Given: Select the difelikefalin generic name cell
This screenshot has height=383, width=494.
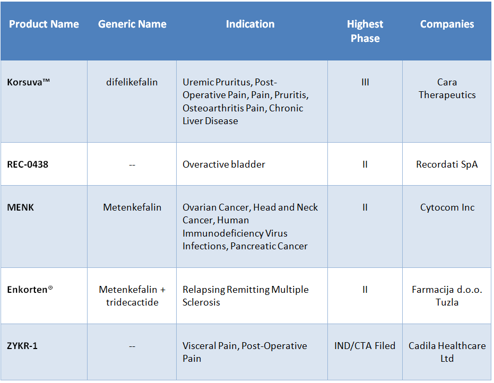Looking at the screenshot, I should (x=132, y=82).
